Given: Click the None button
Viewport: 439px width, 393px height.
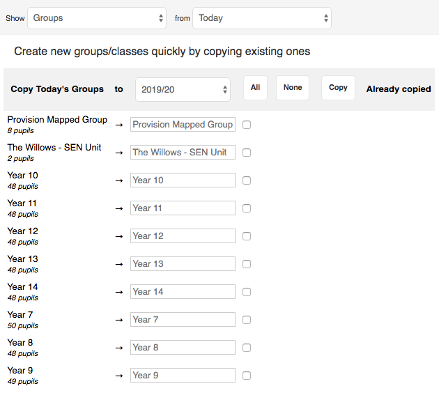Looking at the screenshot, I should [293, 88].
